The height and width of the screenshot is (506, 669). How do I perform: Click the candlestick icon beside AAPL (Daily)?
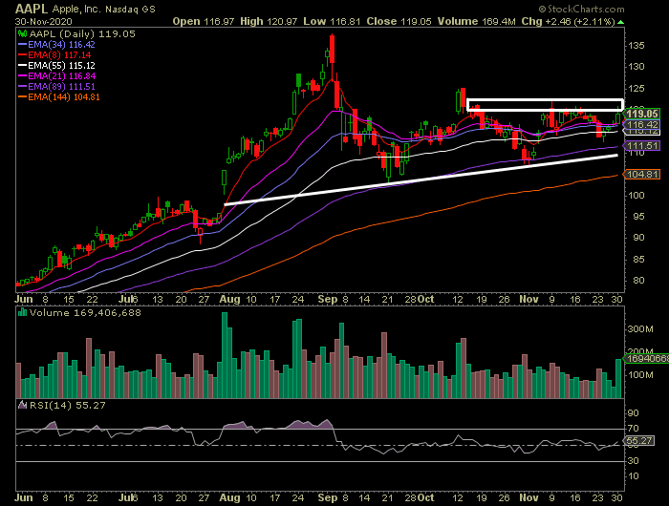click(x=22, y=34)
